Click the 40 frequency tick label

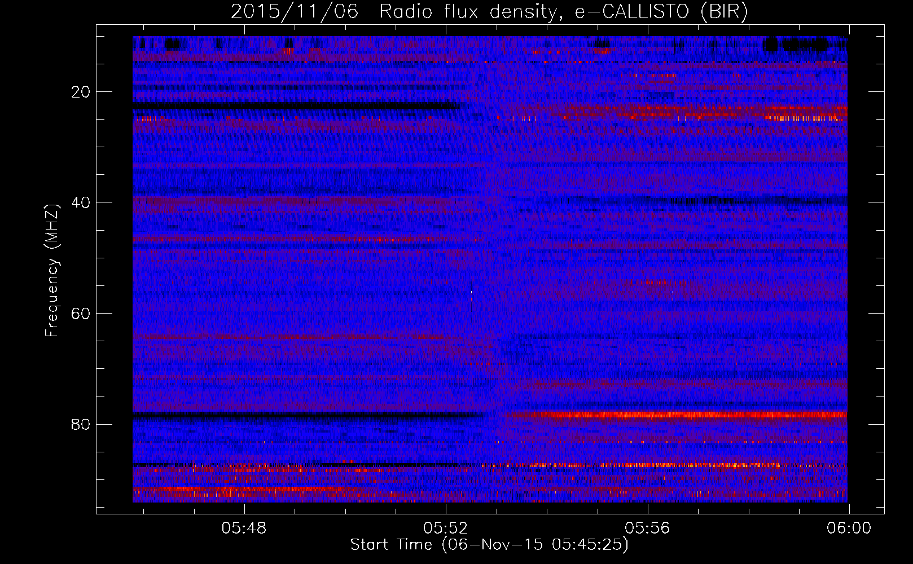click(81, 202)
